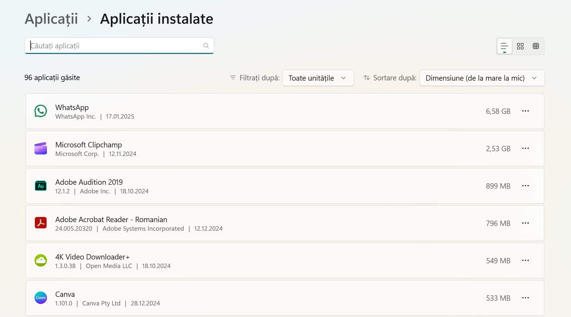Screen dimensions: 571x317
Task: Open the Toate unitățile filter dropdown
Action: pos(318,78)
